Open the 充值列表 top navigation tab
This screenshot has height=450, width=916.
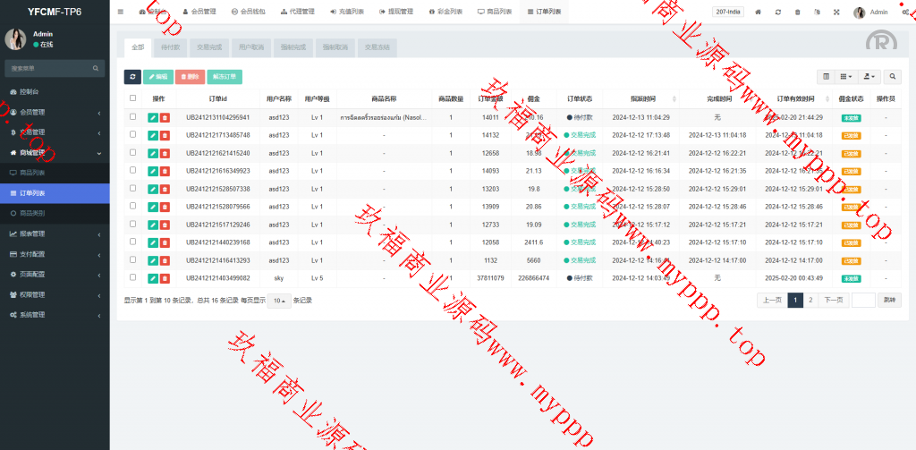pos(346,13)
